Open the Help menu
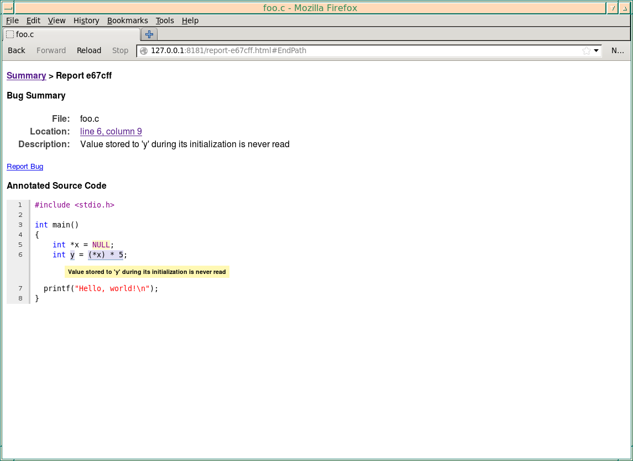Image resolution: width=633 pixels, height=461 pixels. [x=190, y=20]
